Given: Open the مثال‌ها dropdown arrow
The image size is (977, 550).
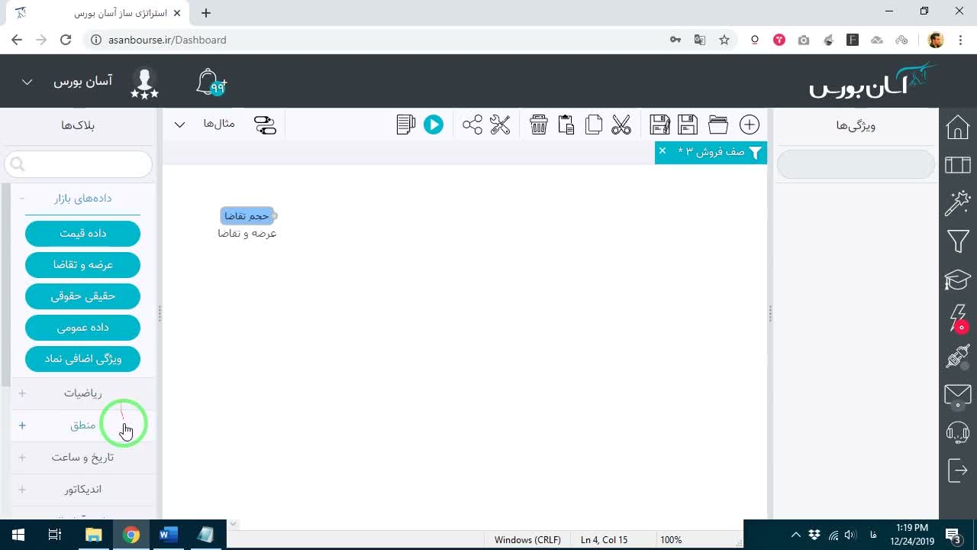Looking at the screenshot, I should pos(179,125).
